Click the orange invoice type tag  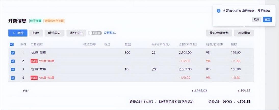click(54, 21)
